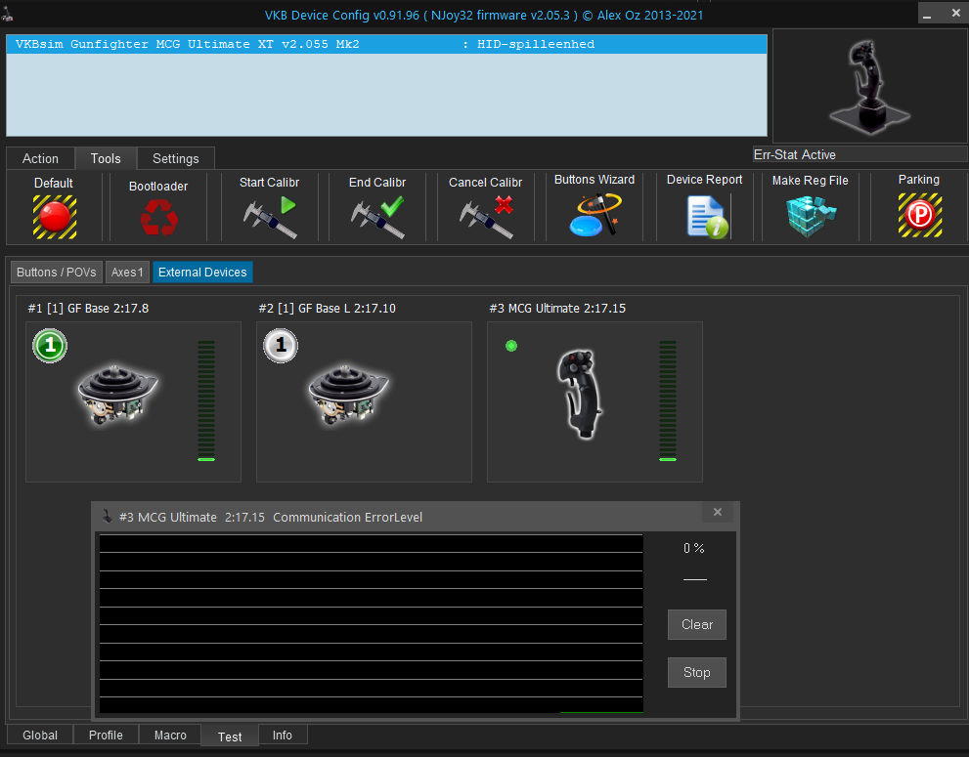Click the GF Base 2:17.8 gimbal image
Screen dimensions: 969x757
pos(117,396)
